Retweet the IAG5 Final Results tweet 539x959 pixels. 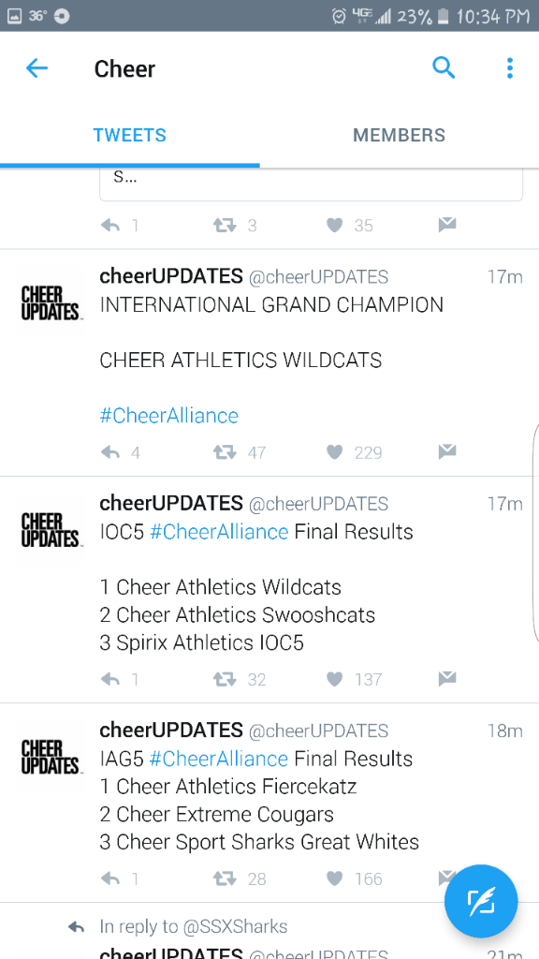[225, 878]
